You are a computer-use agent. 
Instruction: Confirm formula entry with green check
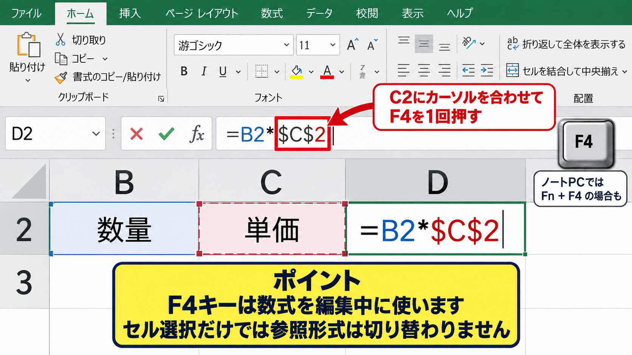[166, 134]
